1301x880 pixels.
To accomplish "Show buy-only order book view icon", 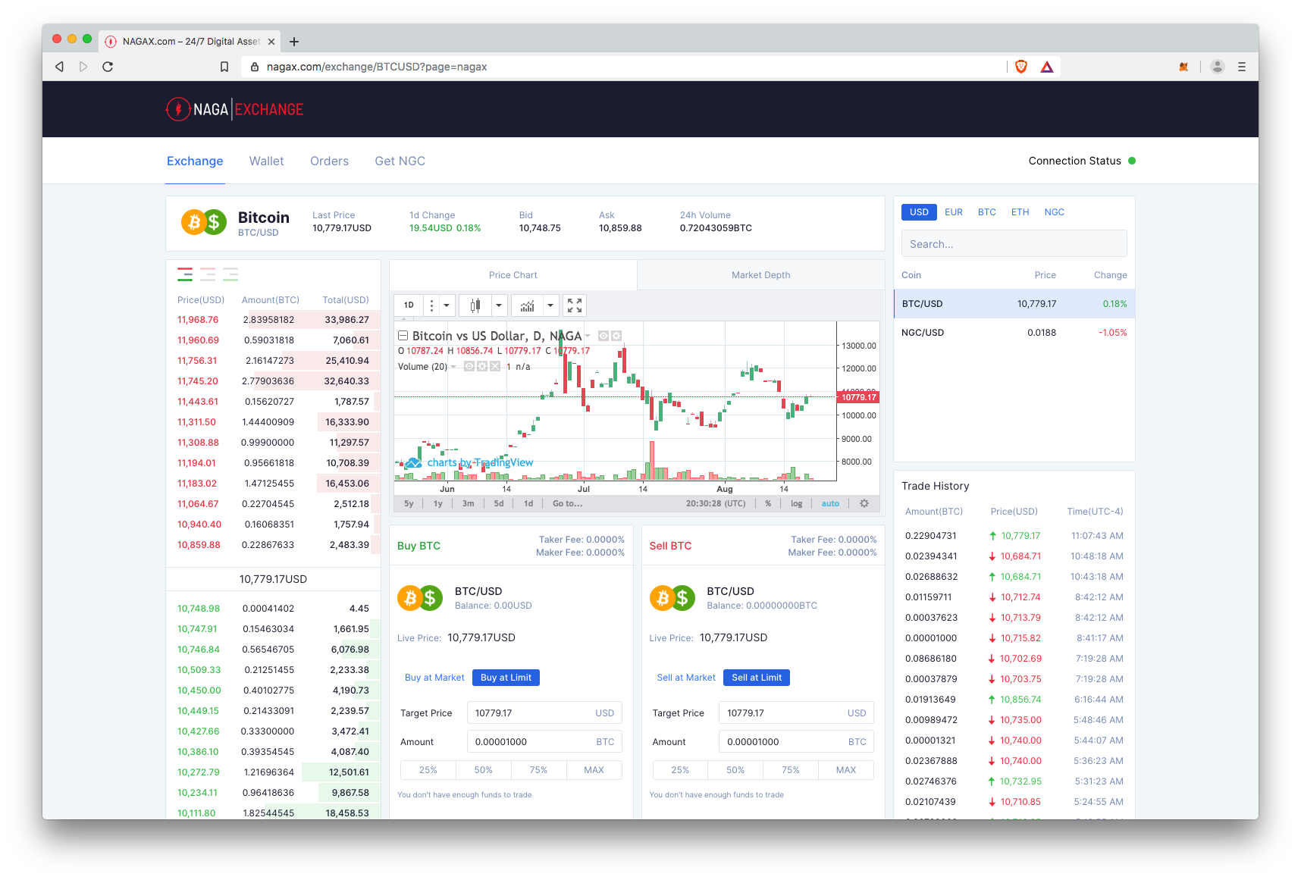I will tap(230, 274).
